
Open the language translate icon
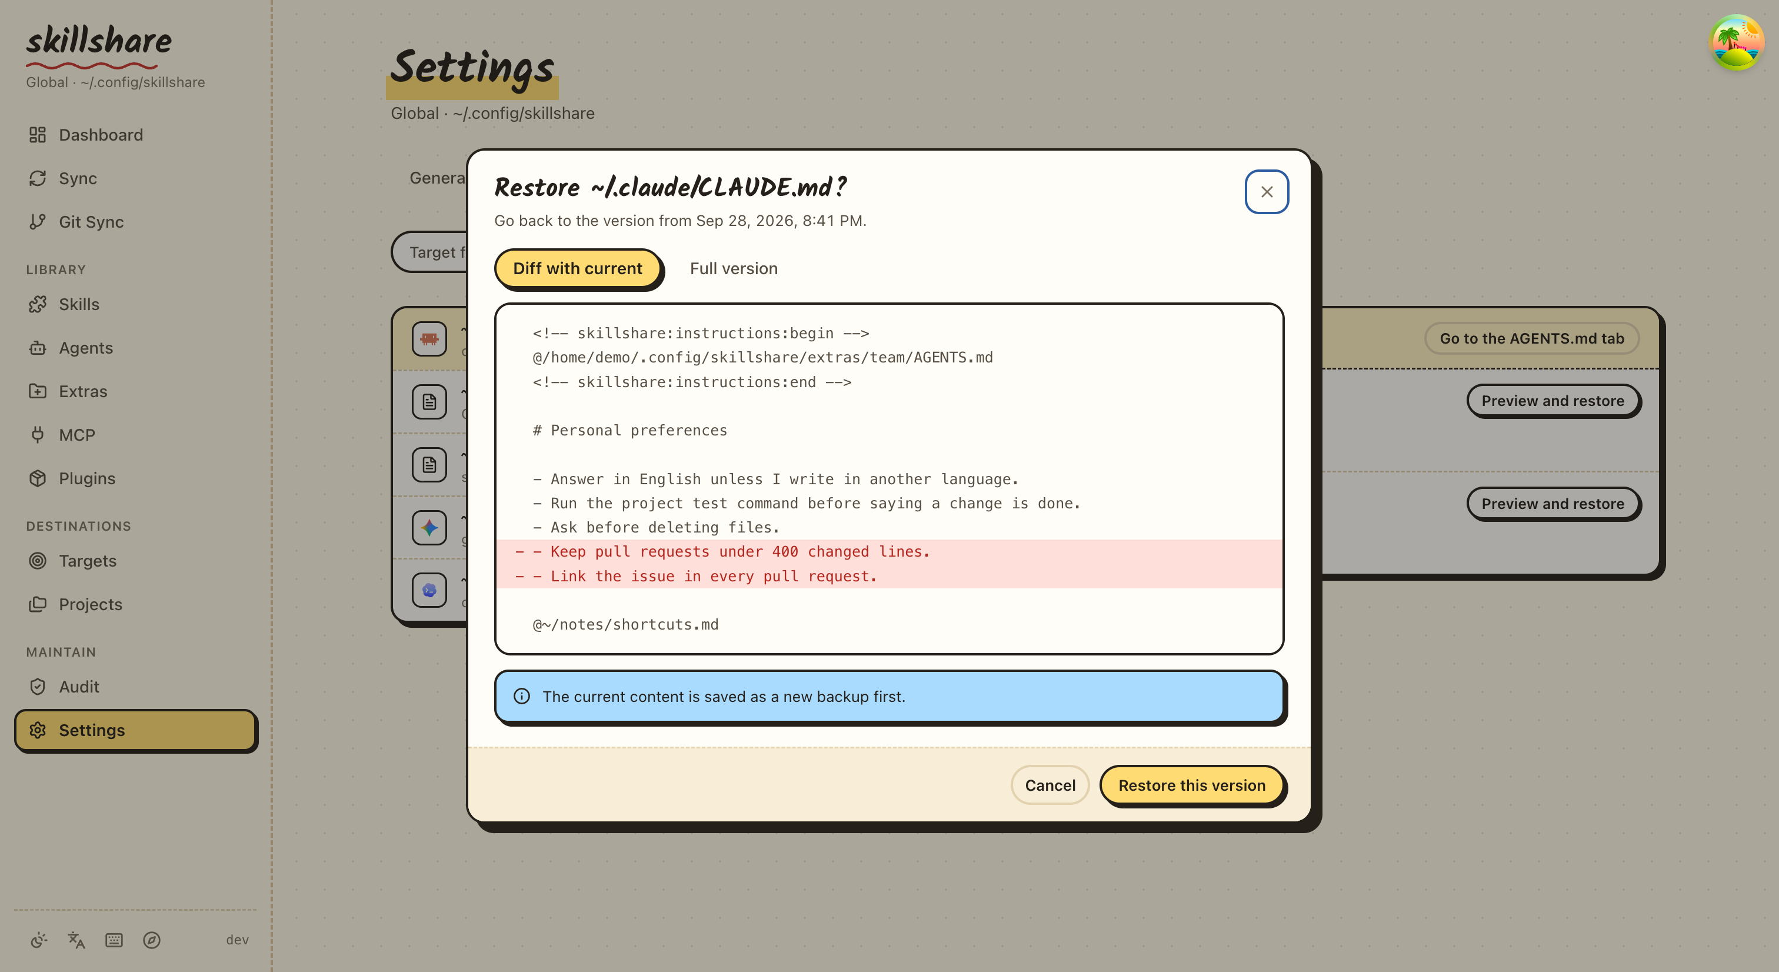(76, 940)
